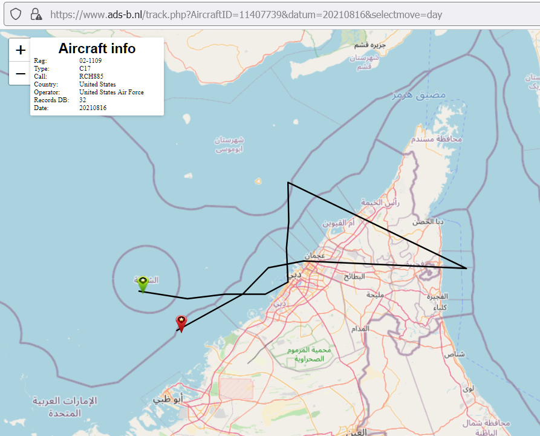Click the كلباء label on map
This screenshot has width=540, height=436.
(440, 307)
